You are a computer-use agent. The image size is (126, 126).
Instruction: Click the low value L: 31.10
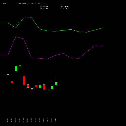tap(64, 9)
